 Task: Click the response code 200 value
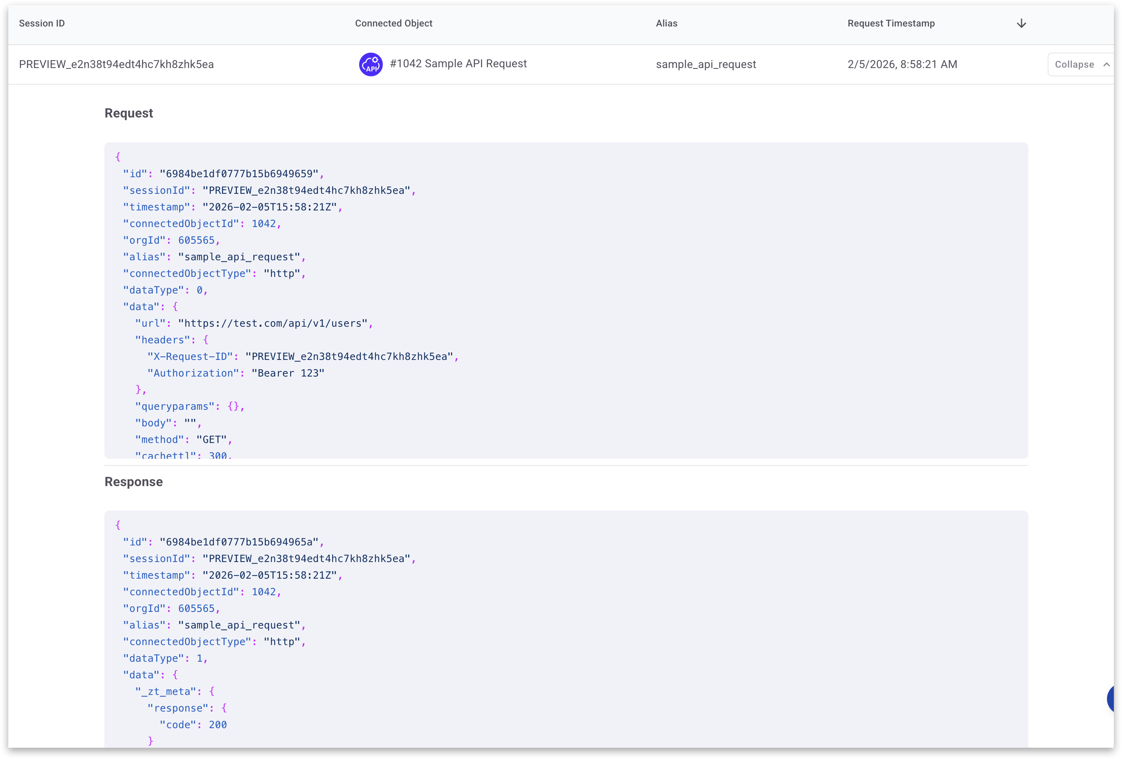(218, 725)
